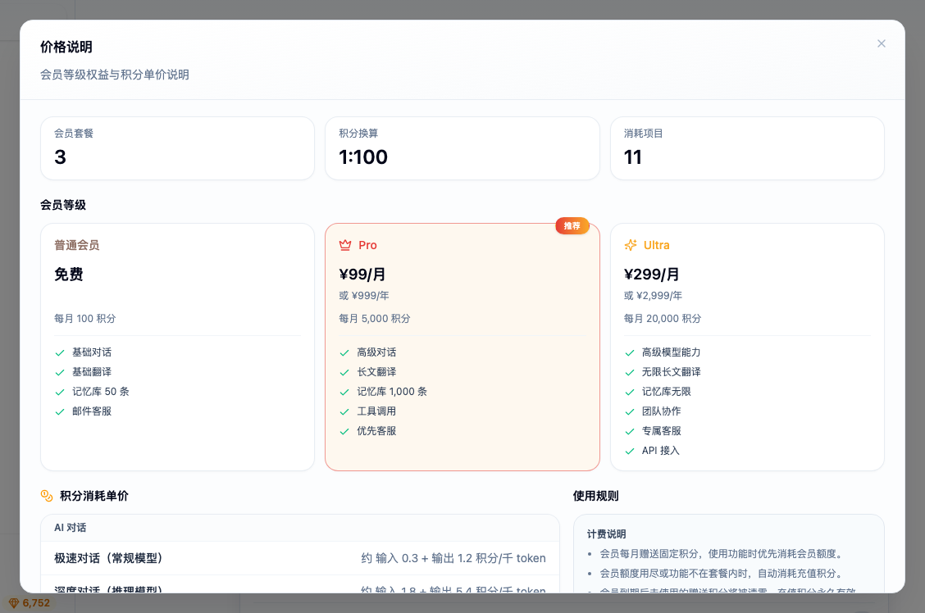Screen dimensions: 925x613
Task: Click the checkmark beside 专属客服
Action: 630,431
